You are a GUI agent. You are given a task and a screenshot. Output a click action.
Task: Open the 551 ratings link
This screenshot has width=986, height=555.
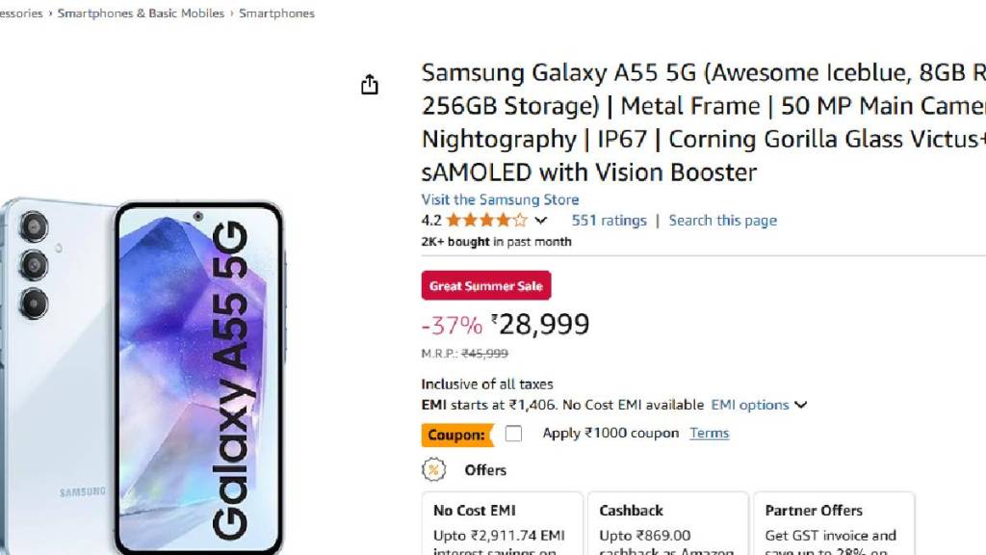coord(609,221)
